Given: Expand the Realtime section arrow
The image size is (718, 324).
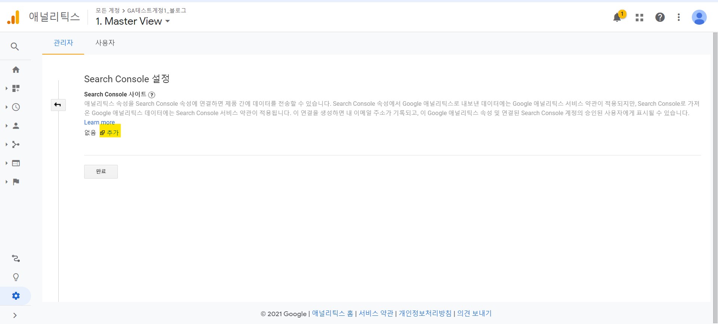Looking at the screenshot, I should pos(6,107).
